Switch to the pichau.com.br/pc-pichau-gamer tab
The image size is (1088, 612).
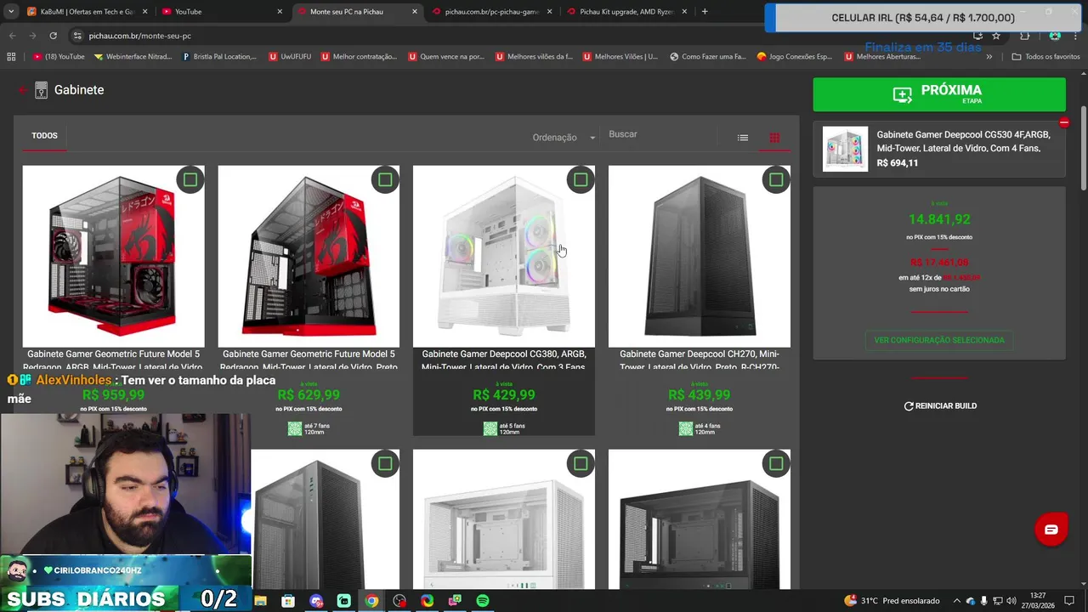click(492, 12)
